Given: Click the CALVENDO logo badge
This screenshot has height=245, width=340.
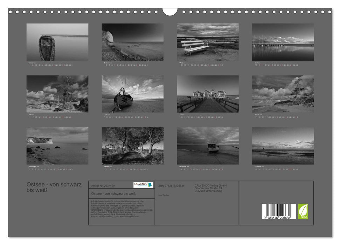Looking at the screenshot, I should (x=143, y=184).
